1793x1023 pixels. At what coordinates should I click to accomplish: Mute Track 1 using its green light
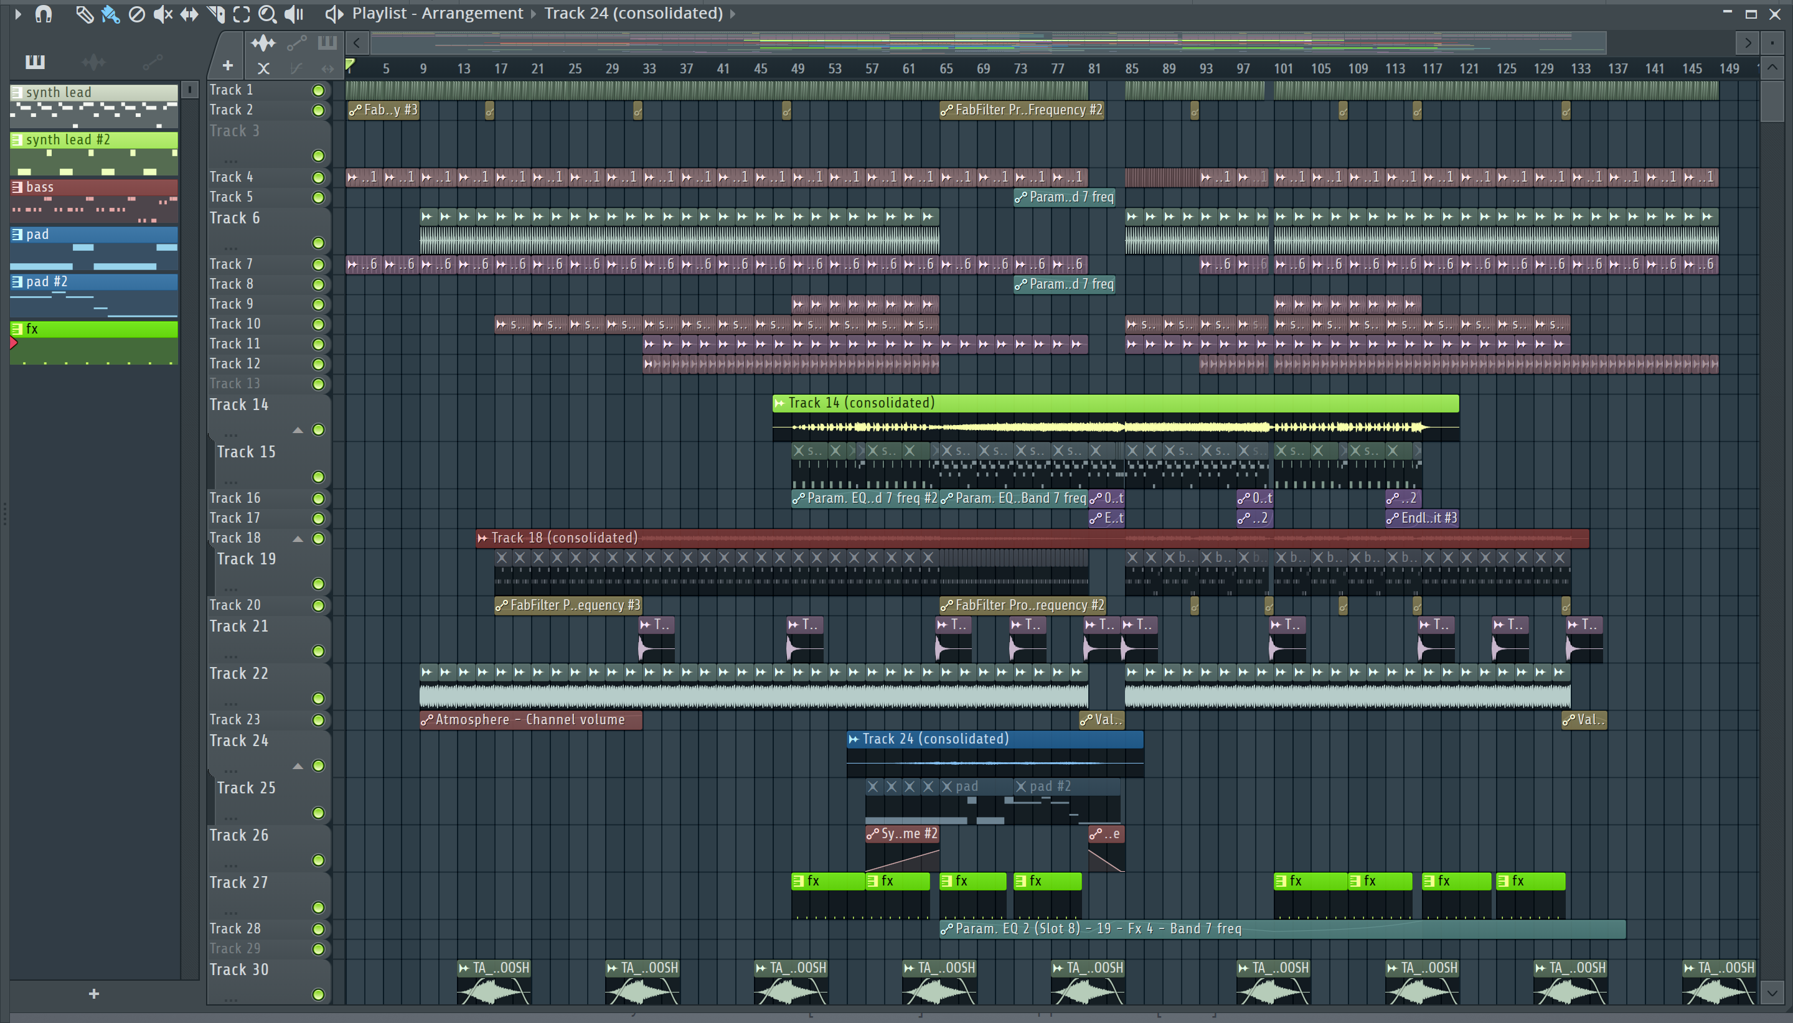[318, 91]
